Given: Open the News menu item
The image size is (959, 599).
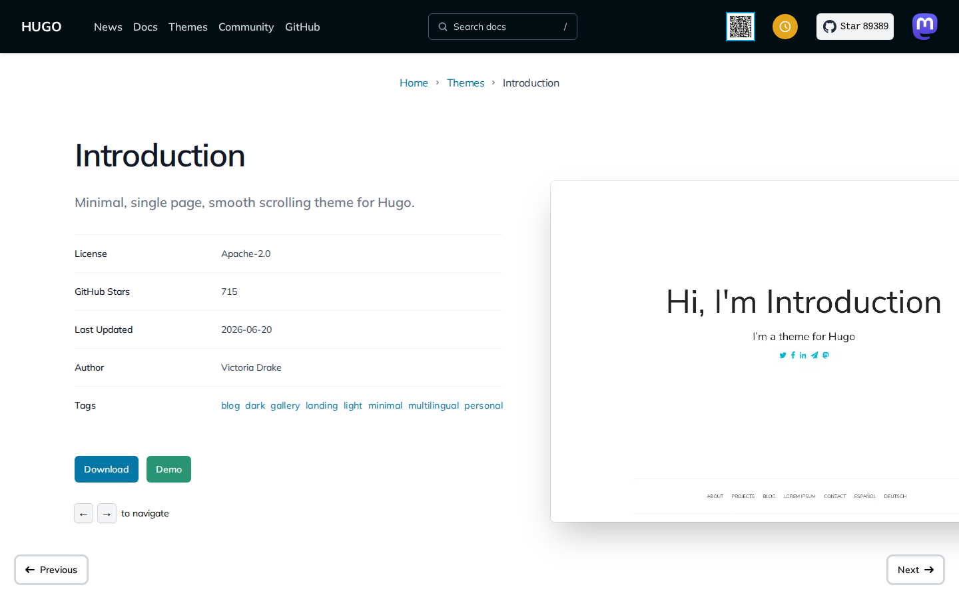Looking at the screenshot, I should 108,27.
